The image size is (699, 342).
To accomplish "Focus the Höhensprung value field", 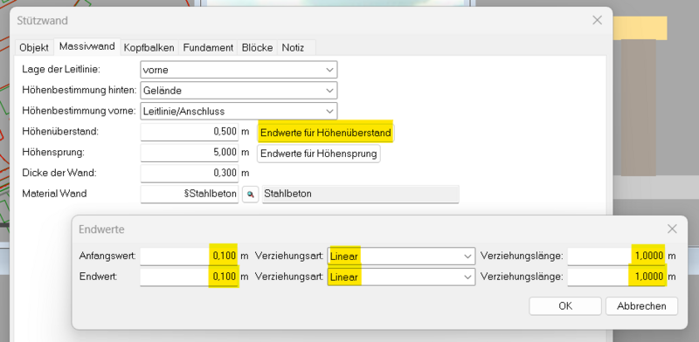I will pos(190,153).
